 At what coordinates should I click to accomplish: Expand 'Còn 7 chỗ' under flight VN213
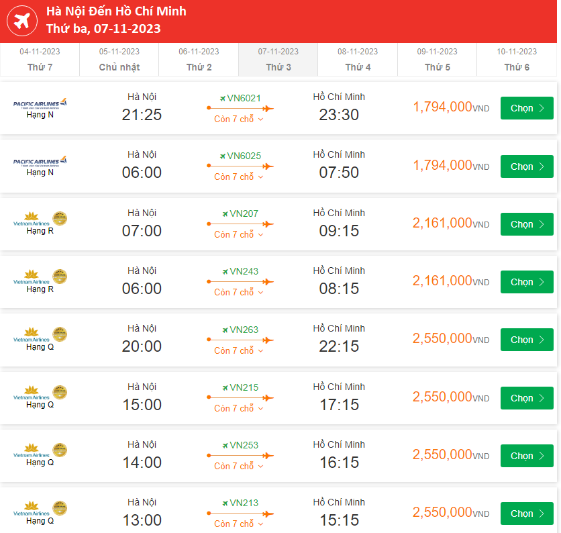click(239, 524)
